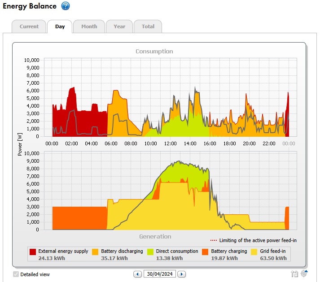Screen dimensions: 320x282
Task: Click Limiting of the active power feed-in
Action: tap(258, 240)
